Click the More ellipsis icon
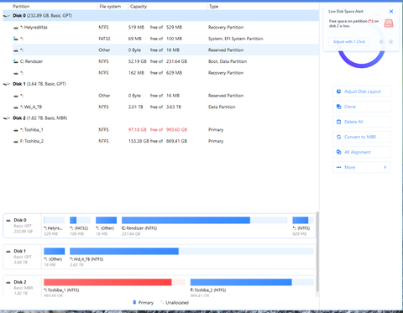 tap(338, 167)
